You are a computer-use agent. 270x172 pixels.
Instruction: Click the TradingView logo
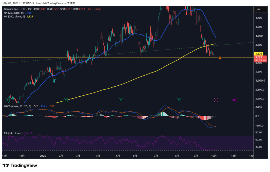coord(20,165)
